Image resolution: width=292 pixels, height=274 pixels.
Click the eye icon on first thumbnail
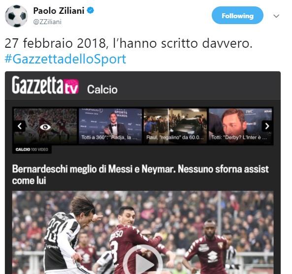(x=45, y=127)
